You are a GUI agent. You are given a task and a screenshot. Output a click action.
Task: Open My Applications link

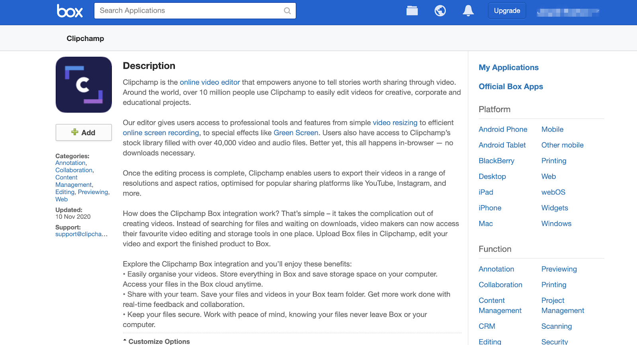(508, 68)
